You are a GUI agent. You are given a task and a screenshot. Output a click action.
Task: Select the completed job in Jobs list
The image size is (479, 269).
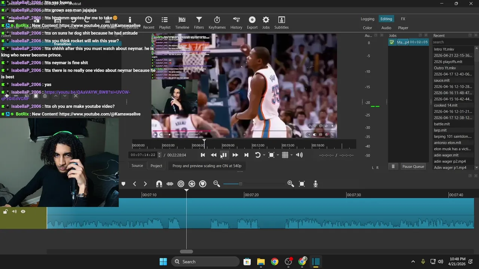[408, 42]
